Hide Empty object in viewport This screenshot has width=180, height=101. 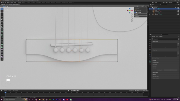click(177, 10)
